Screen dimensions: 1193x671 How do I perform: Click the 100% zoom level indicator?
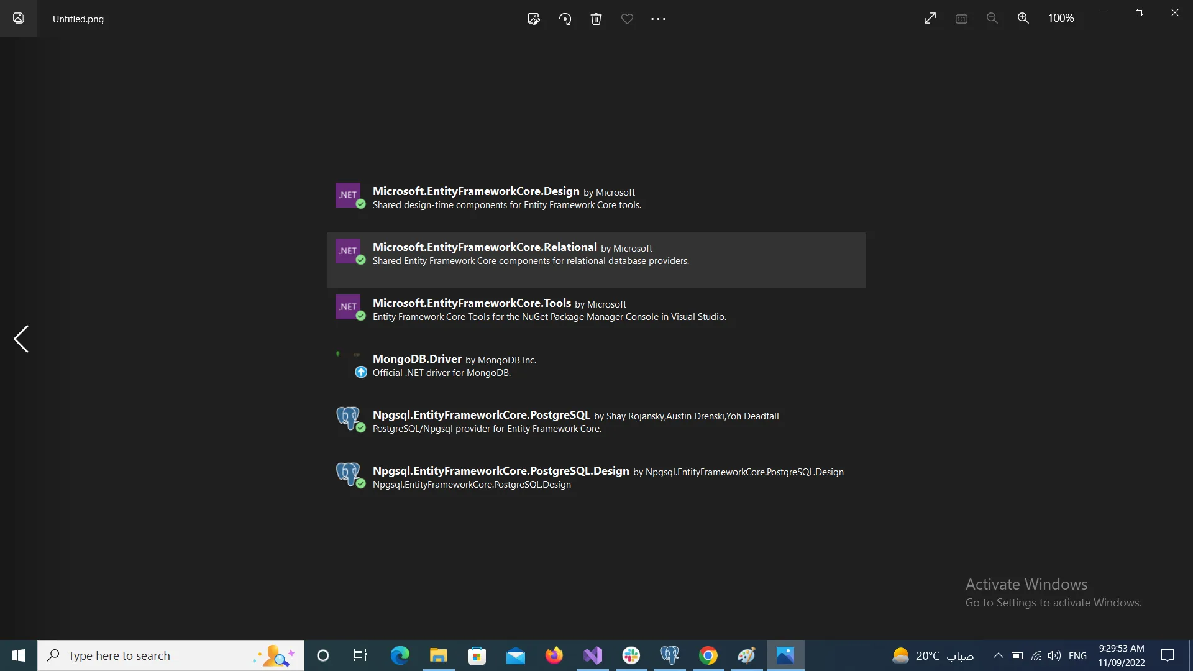1061,19
